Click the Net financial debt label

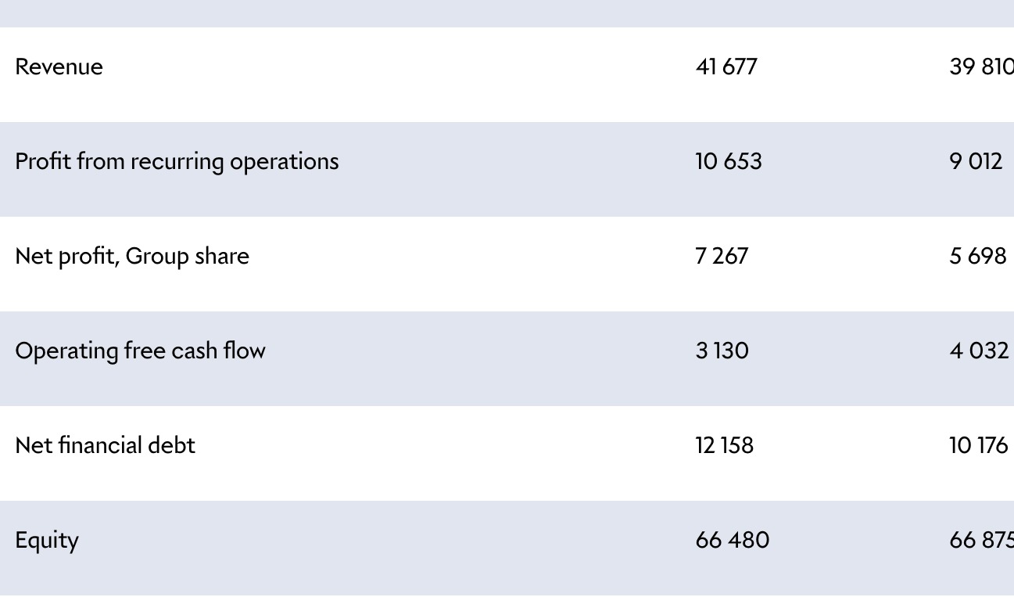click(106, 445)
